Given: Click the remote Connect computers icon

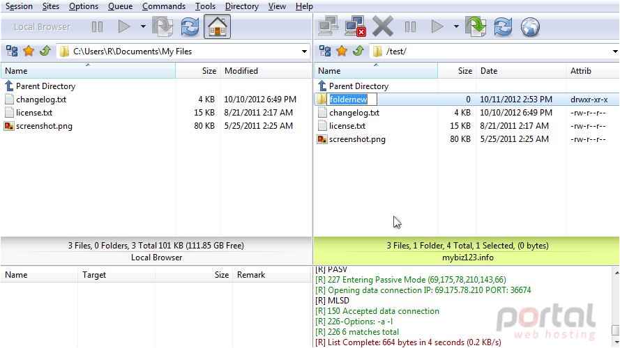Looking at the screenshot, I should [328, 26].
